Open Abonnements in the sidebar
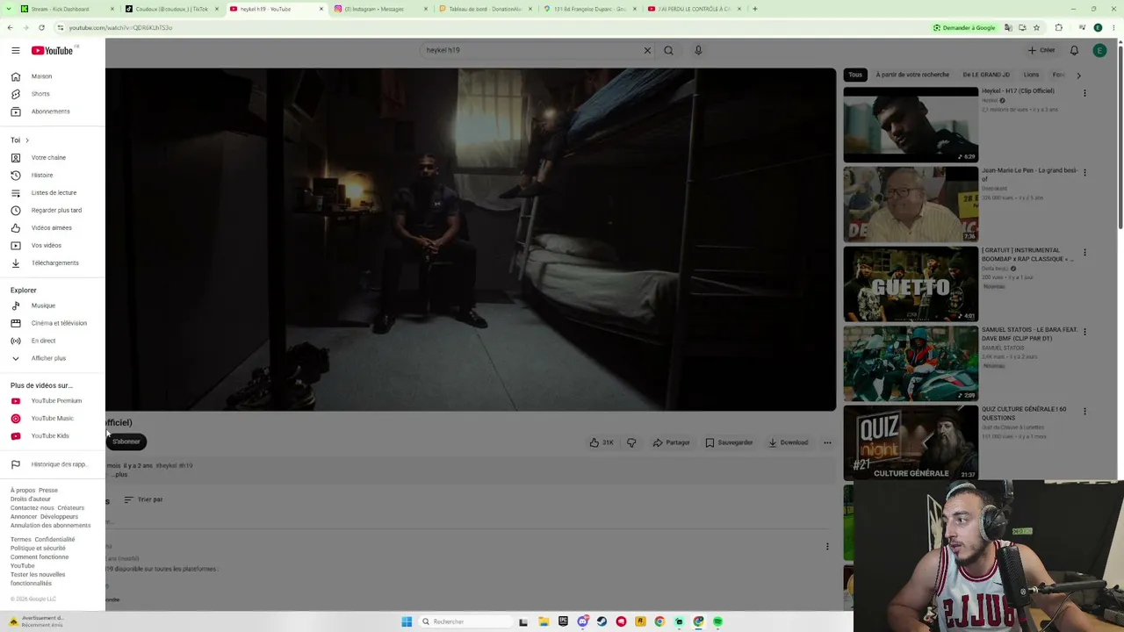Screen dimensions: 1124x632 tap(50, 111)
